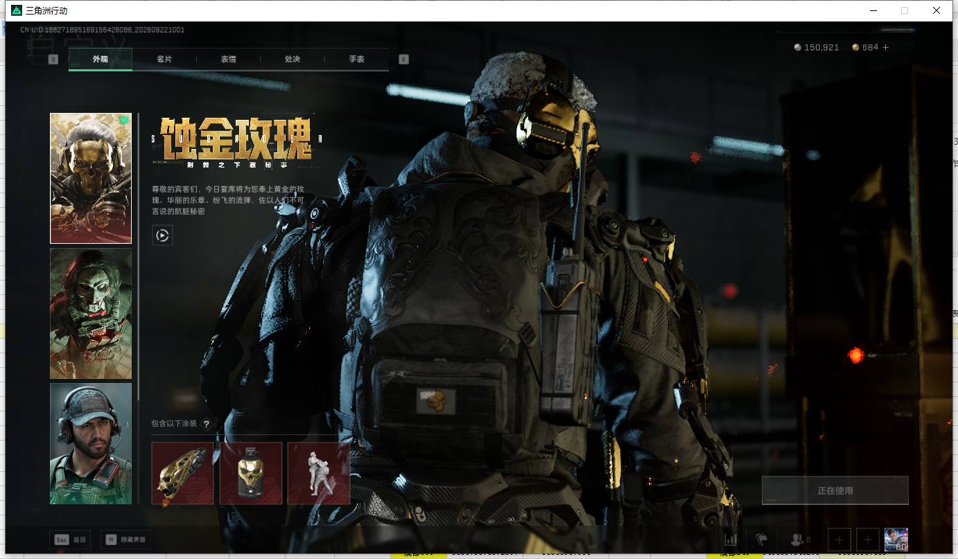Preview the gold knuckle weapon skin item
The image size is (958, 559).
(182, 473)
